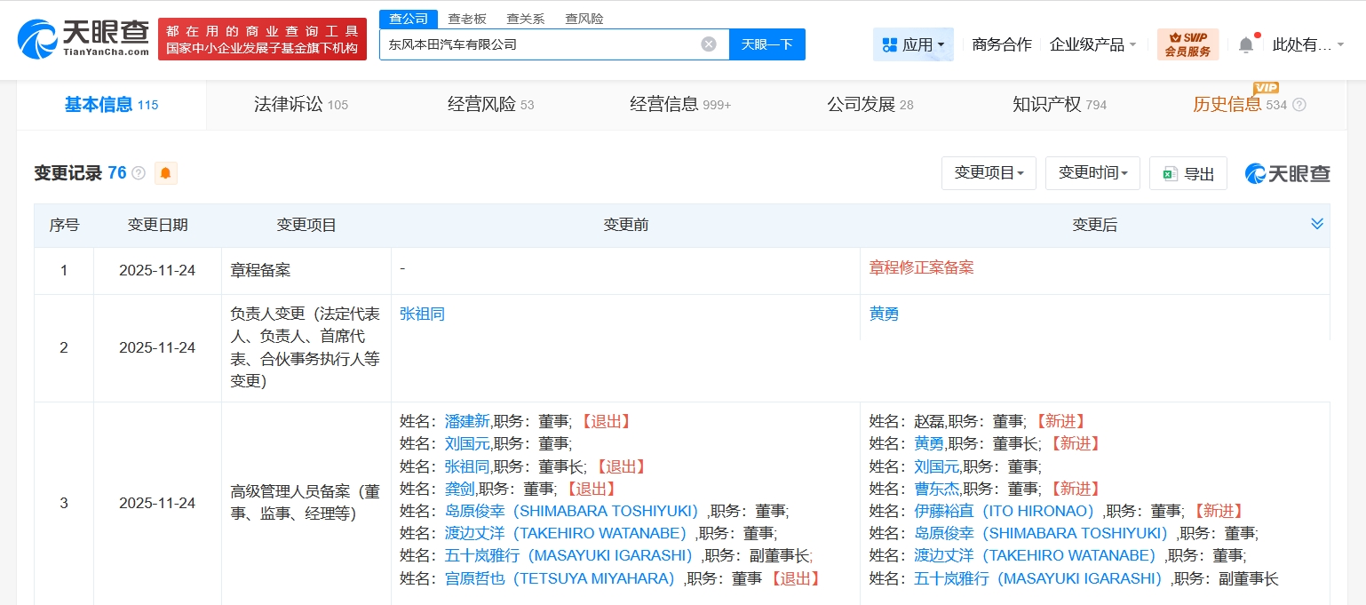Open the 变更时间 filter dropdown

click(x=1092, y=173)
